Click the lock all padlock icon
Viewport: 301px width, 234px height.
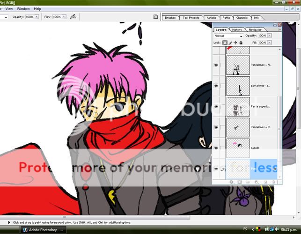pos(241,43)
